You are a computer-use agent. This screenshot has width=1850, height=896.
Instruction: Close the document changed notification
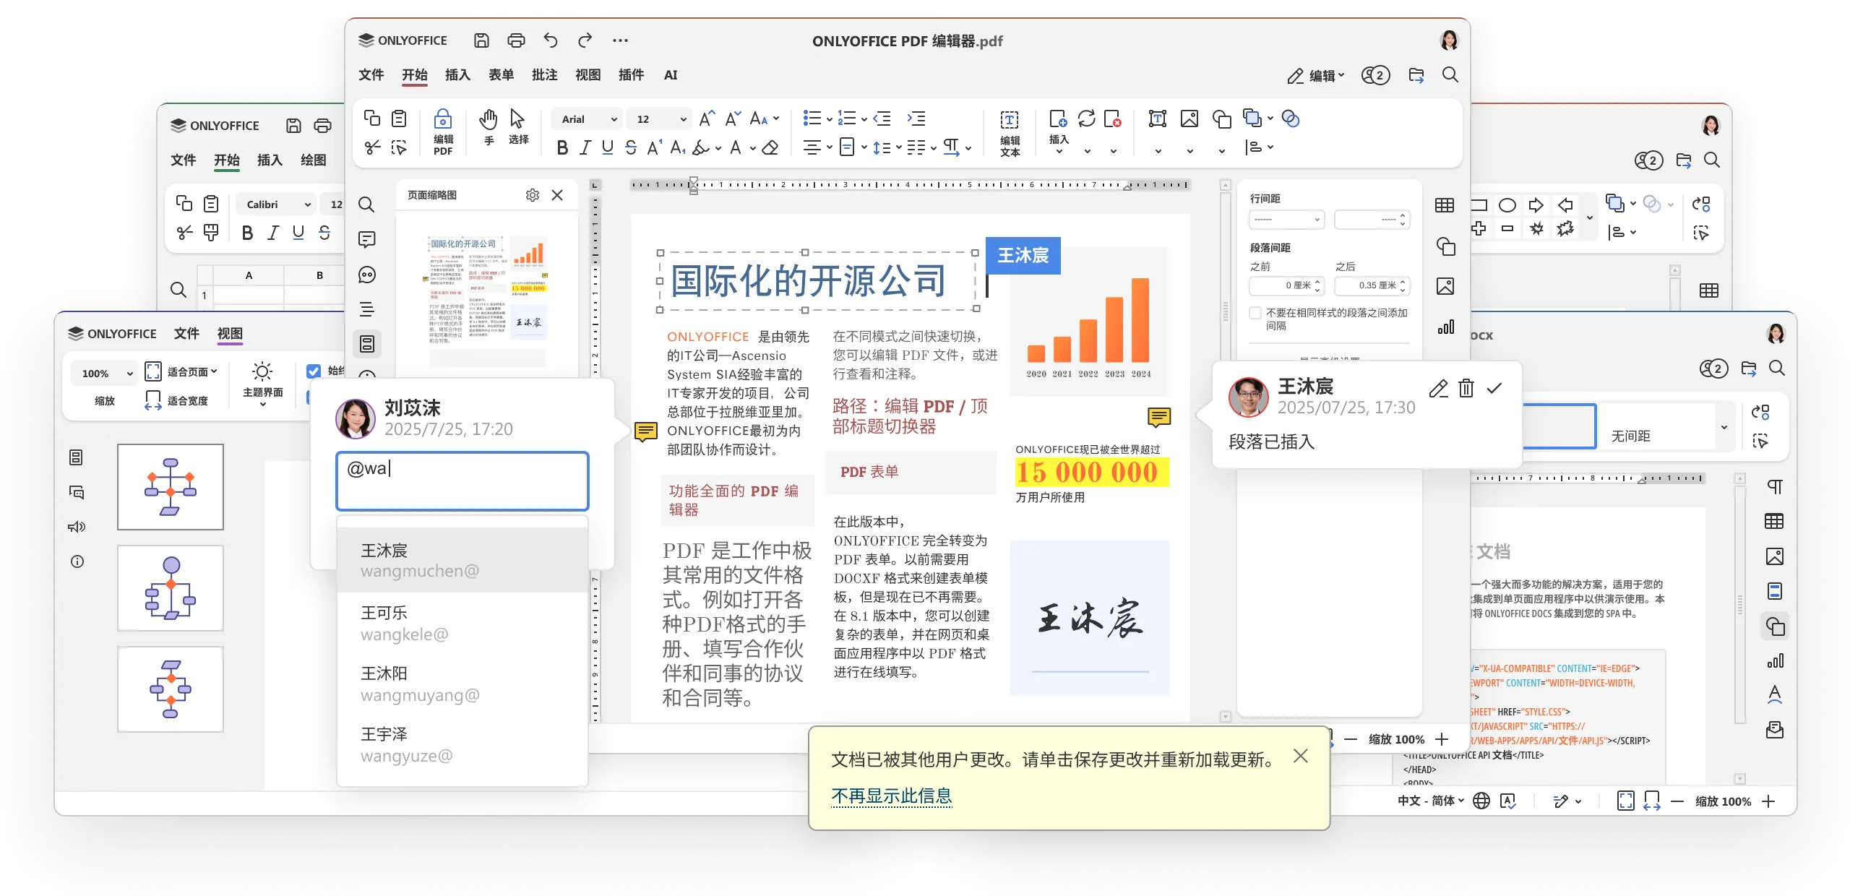pyautogui.click(x=1300, y=756)
